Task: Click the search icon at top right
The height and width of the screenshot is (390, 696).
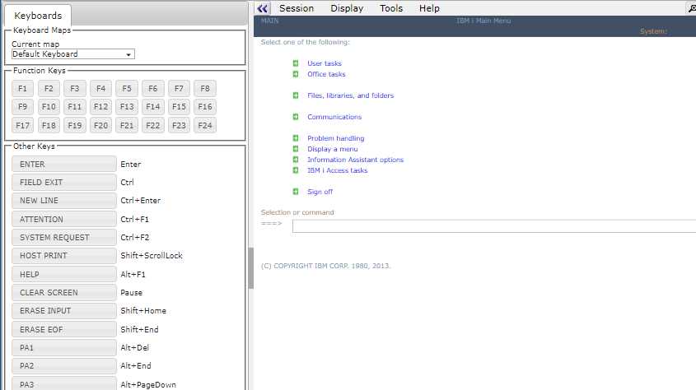Action: click(x=692, y=8)
